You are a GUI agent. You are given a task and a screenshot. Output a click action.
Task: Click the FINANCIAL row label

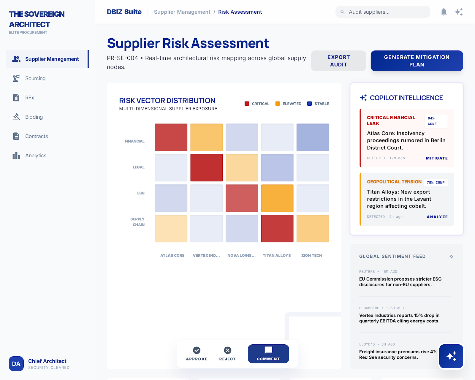135,141
